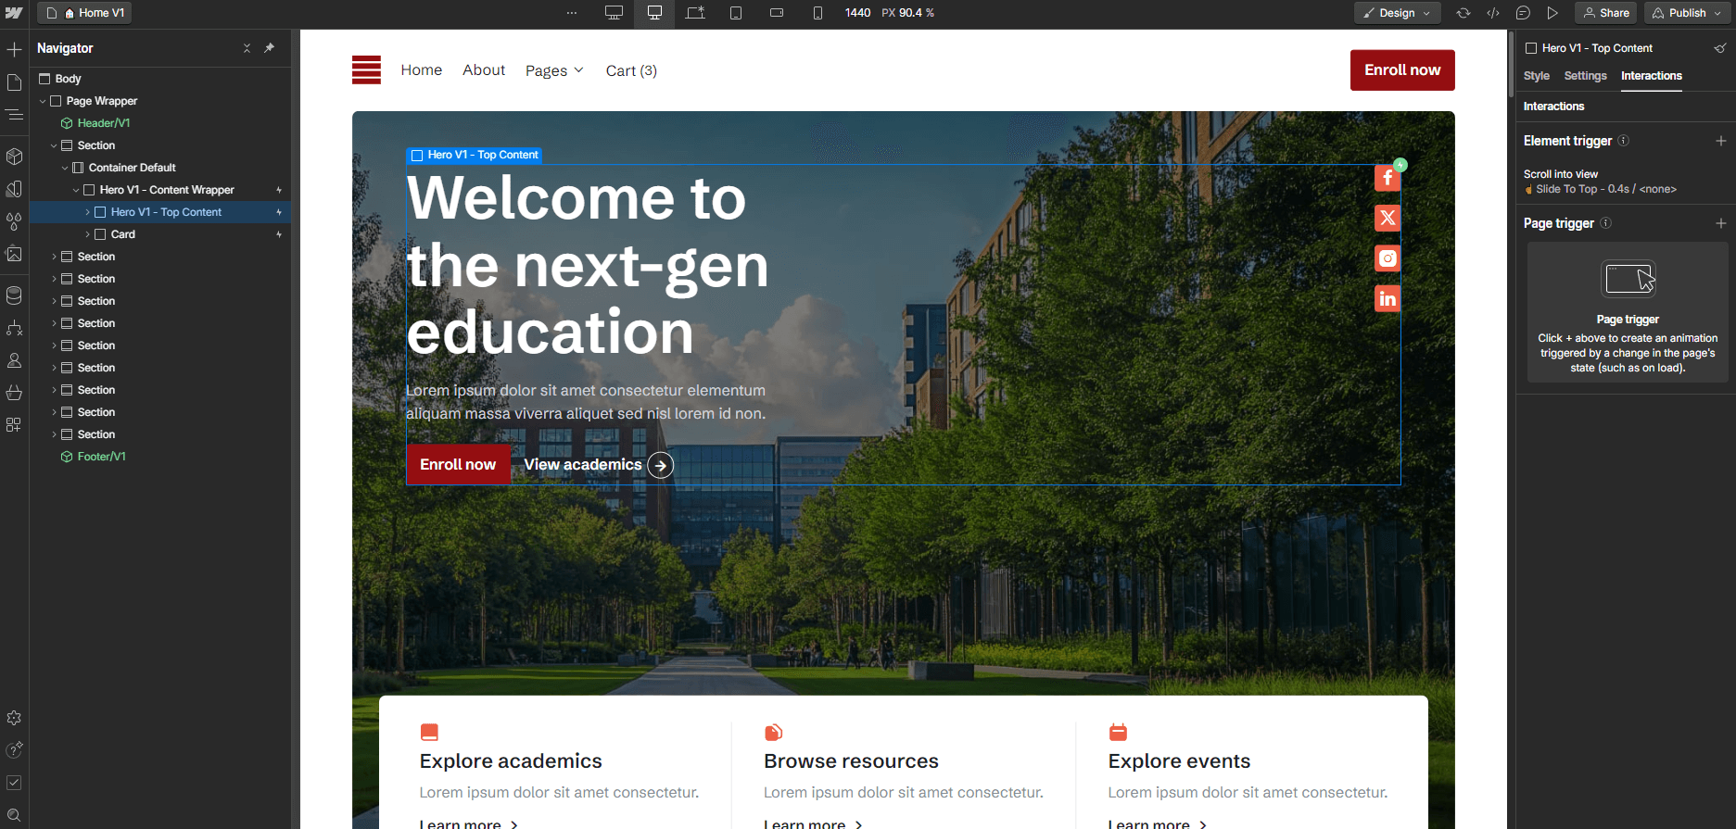The image size is (1736, 829).
Task: Click the Webflow logo menu
Action: coord(14,13)
